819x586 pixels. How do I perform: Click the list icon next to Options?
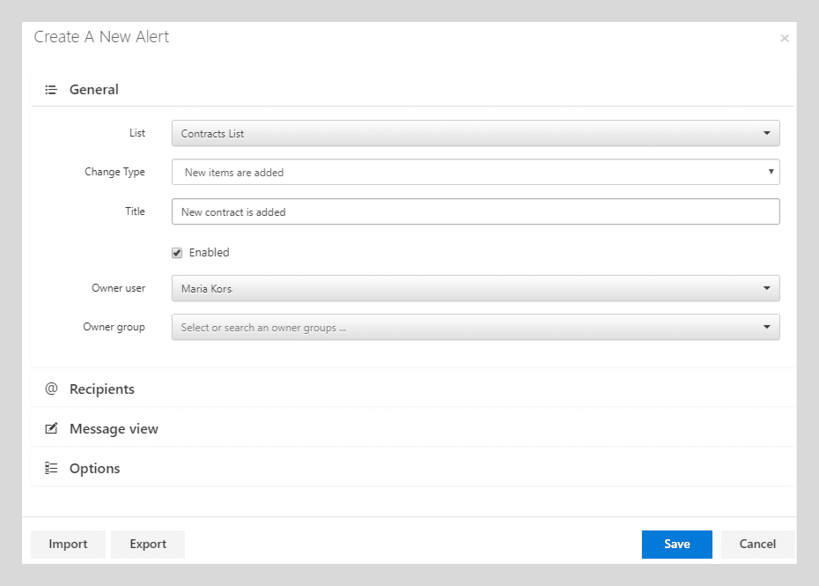[51, 468]
